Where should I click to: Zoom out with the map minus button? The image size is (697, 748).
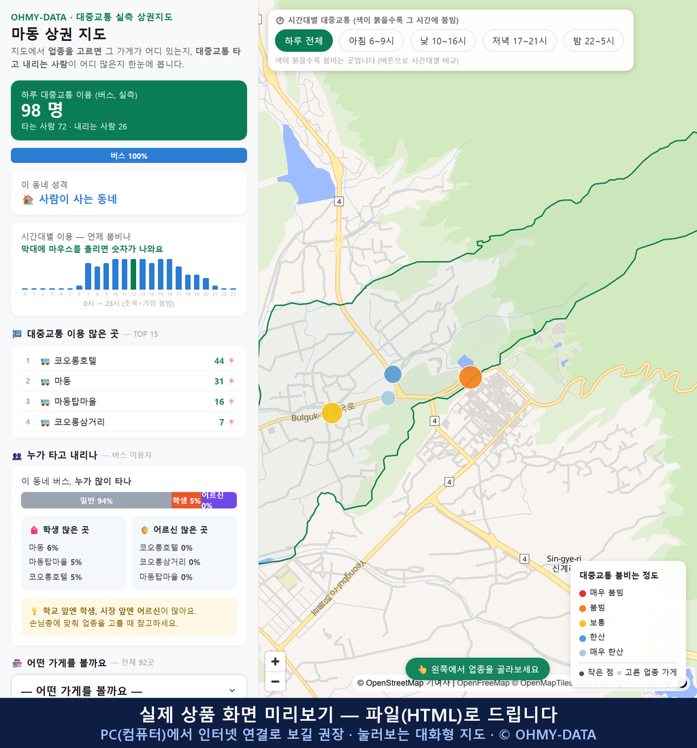[x=275, y=681]
